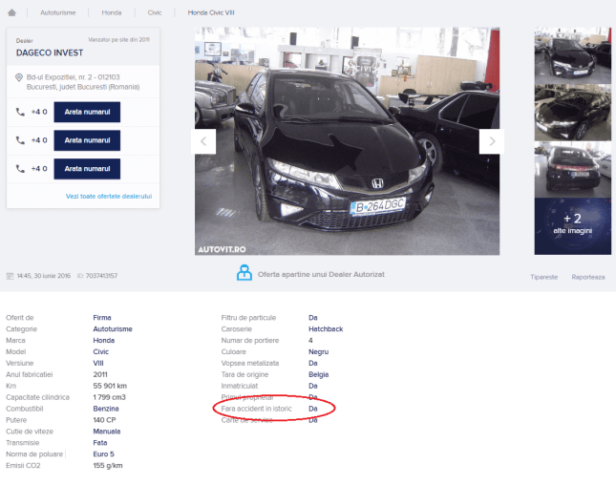The image size is (616, 485).
Task: Click the Benzina fuel value
Action: pyautogui.click(x=106, y=409)
